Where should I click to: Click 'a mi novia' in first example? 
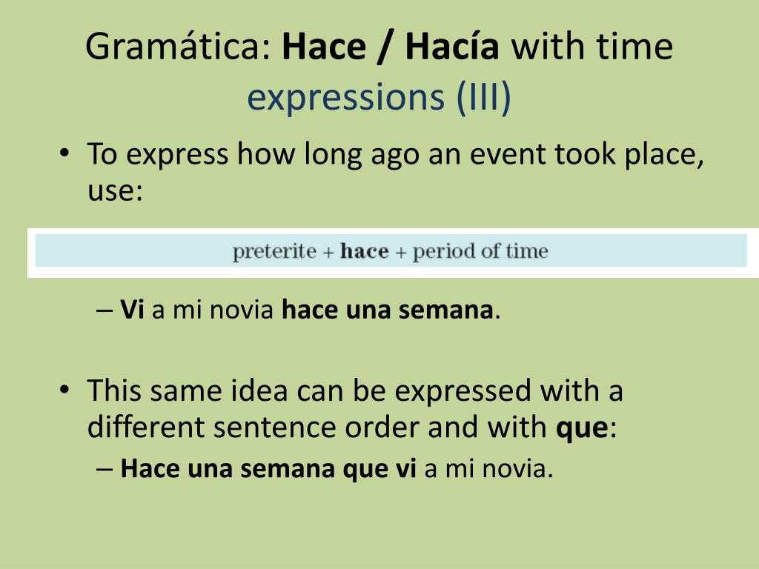pyautogui.click(x=213, y=310)
